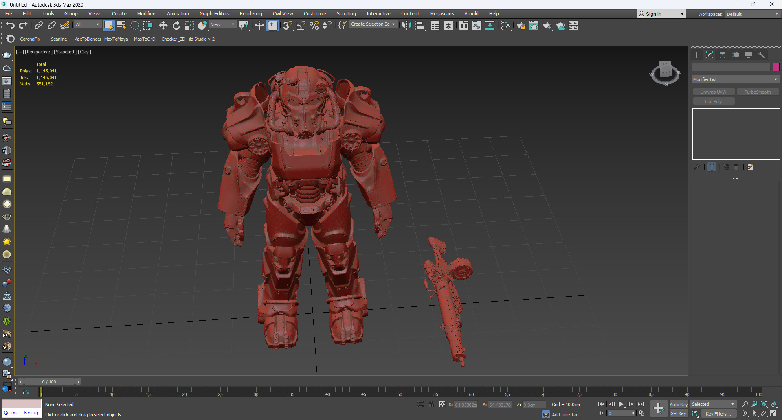782x420 pixels.
Task: Select the Move tool
Action: [163, 26]
